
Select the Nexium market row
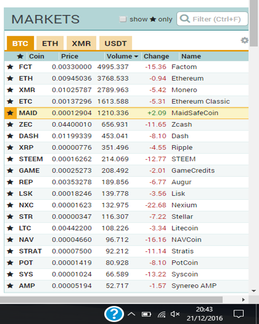(x=126, y=205)
